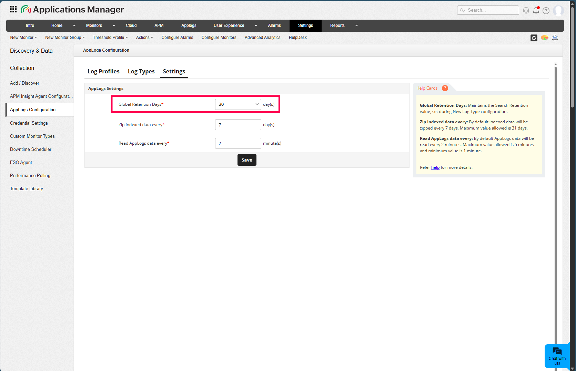Open the help link in Help Cards
Image resolution: width=576 pixels, height=371 pixels.
tap(435, 167)
